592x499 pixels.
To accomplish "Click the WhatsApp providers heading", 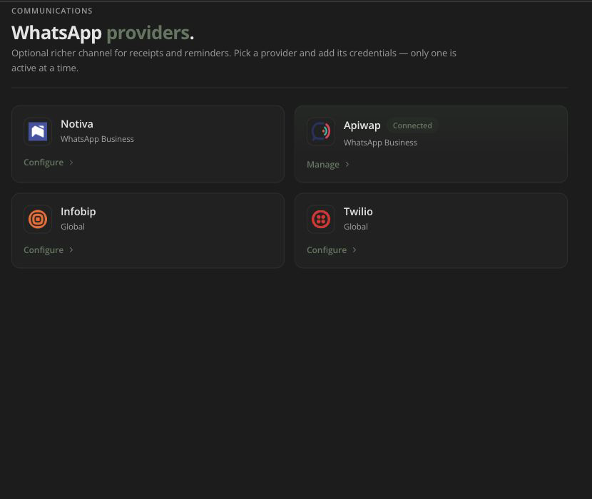I will click(x=103, y=33).
